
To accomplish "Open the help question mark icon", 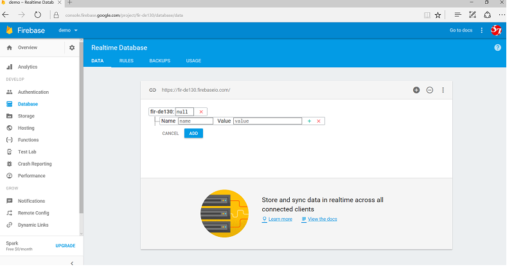I will [497, 47].
